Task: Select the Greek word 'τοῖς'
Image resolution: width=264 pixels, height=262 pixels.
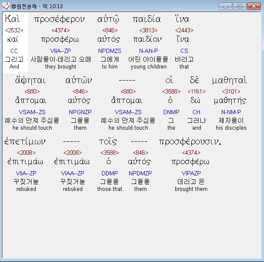Action: pyautogui.click(x=108, y=141)
